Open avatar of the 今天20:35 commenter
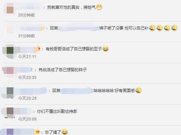This screenshot has width=181, height=135. click(10, 71)
